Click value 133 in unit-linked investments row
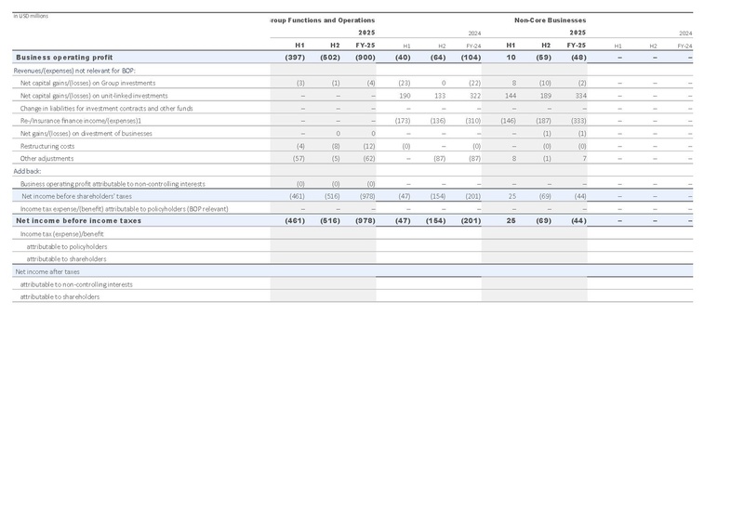Screen dimensions: 744x526 [440, 96]
